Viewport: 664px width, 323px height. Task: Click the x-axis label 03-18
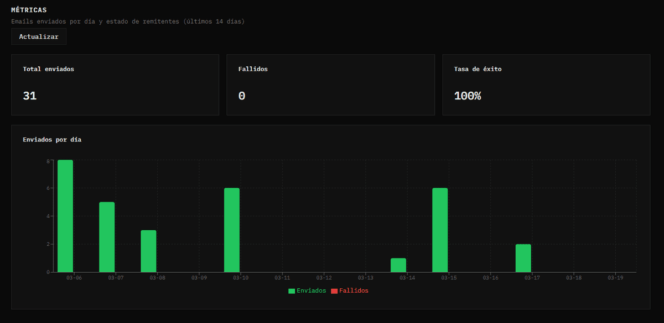click(x=574, y=278)
